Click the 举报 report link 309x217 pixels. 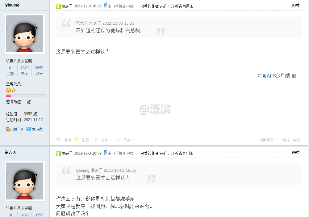click(296, 139)
